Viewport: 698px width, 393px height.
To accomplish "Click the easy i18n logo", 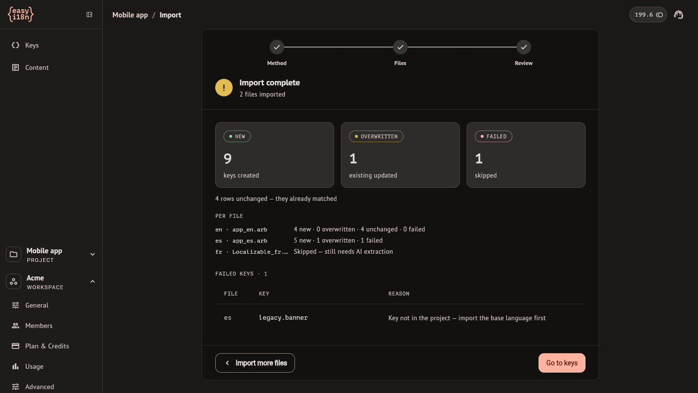I will pyautogui.click(x=21, y=15).
